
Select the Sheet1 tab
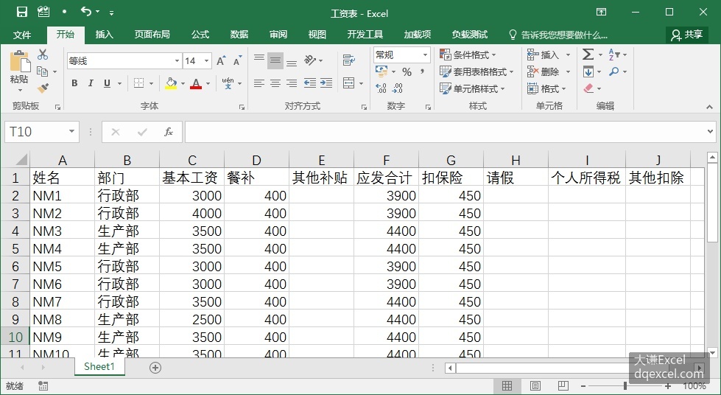click(x=99, y=367)
